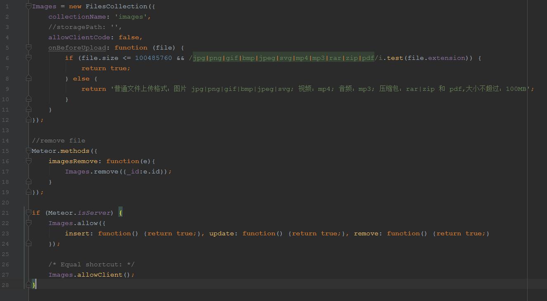This screenshot has width=547, height=301.
Task: Click the fold end marker on line 28
Action: tap(28, 285)
